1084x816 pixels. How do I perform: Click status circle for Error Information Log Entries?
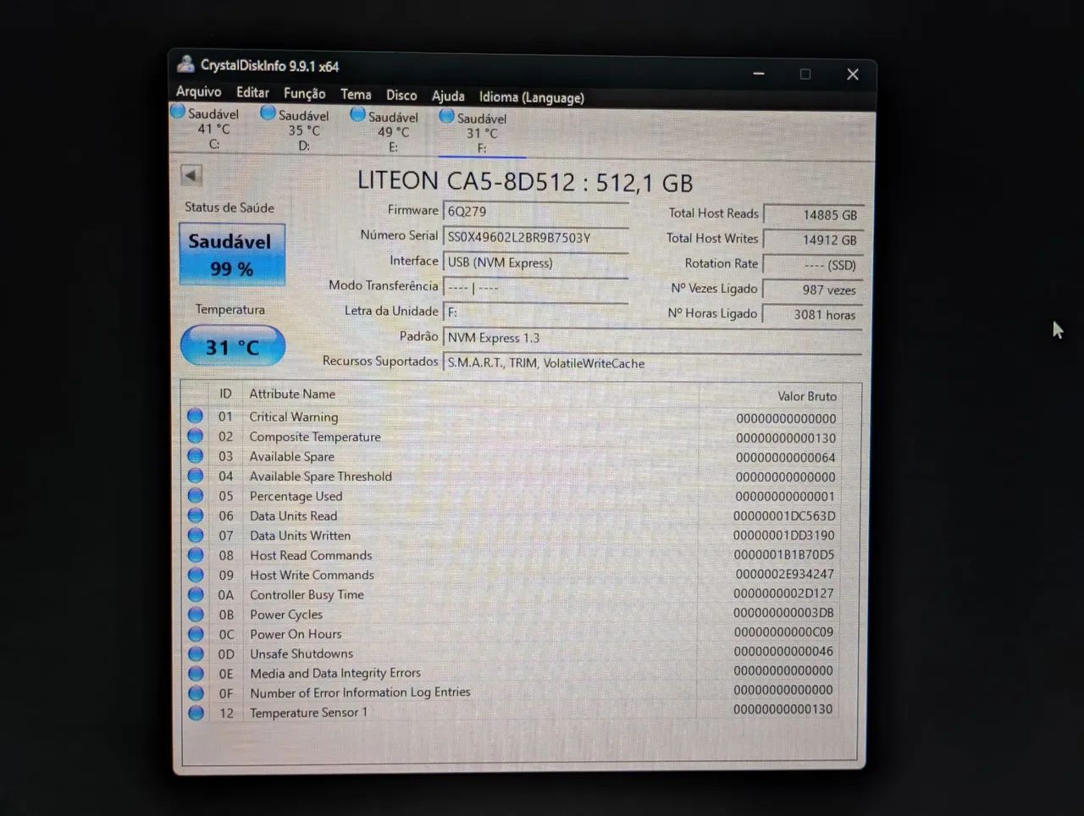196,693
